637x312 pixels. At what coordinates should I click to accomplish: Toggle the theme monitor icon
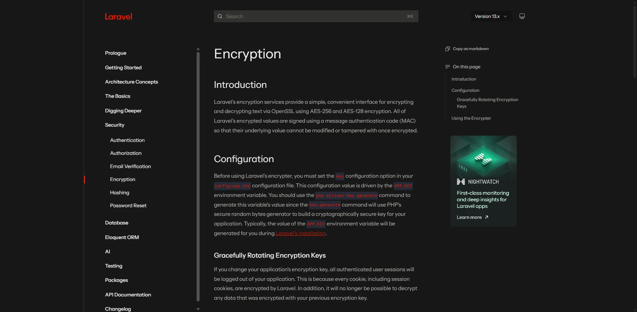pos(522,16)
